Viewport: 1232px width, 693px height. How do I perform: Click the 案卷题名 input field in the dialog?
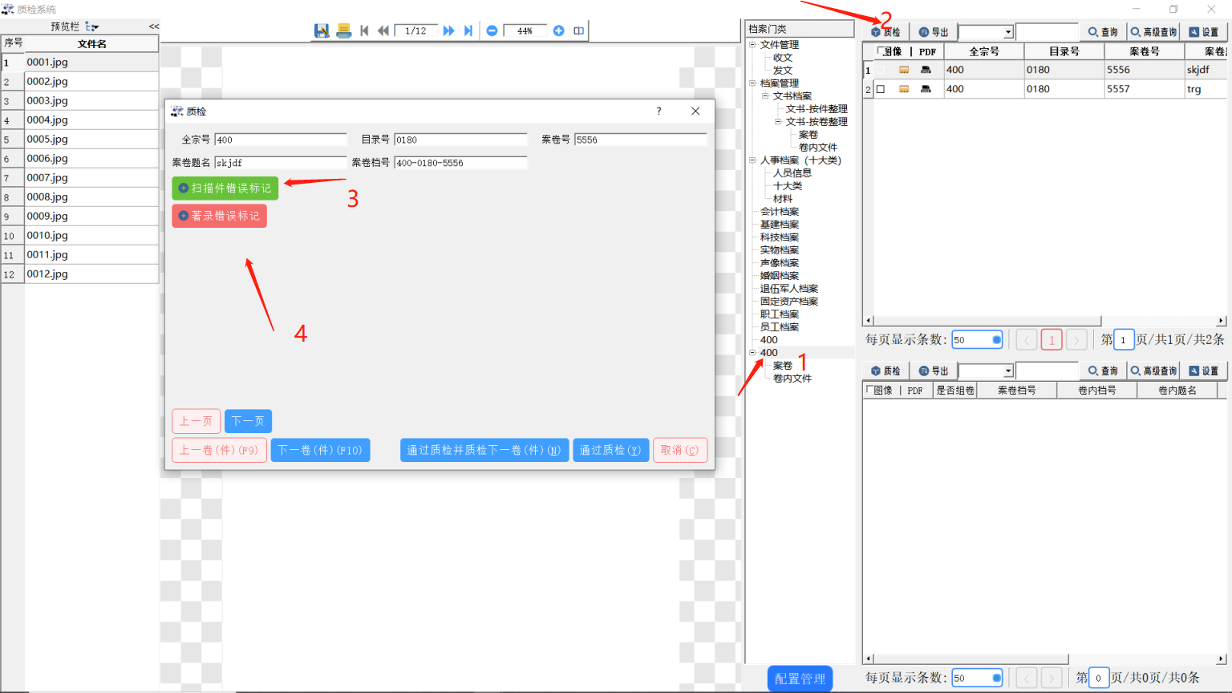[280, 163]
